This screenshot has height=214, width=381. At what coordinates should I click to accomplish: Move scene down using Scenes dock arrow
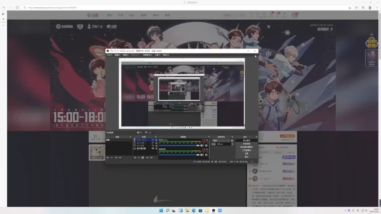coord(120,158)
